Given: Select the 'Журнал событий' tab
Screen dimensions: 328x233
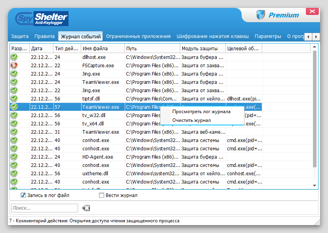Looking at the screenshot, I should [80, 36].
